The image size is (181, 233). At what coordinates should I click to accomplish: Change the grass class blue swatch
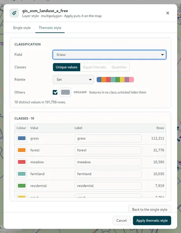(x=22, y=139)
